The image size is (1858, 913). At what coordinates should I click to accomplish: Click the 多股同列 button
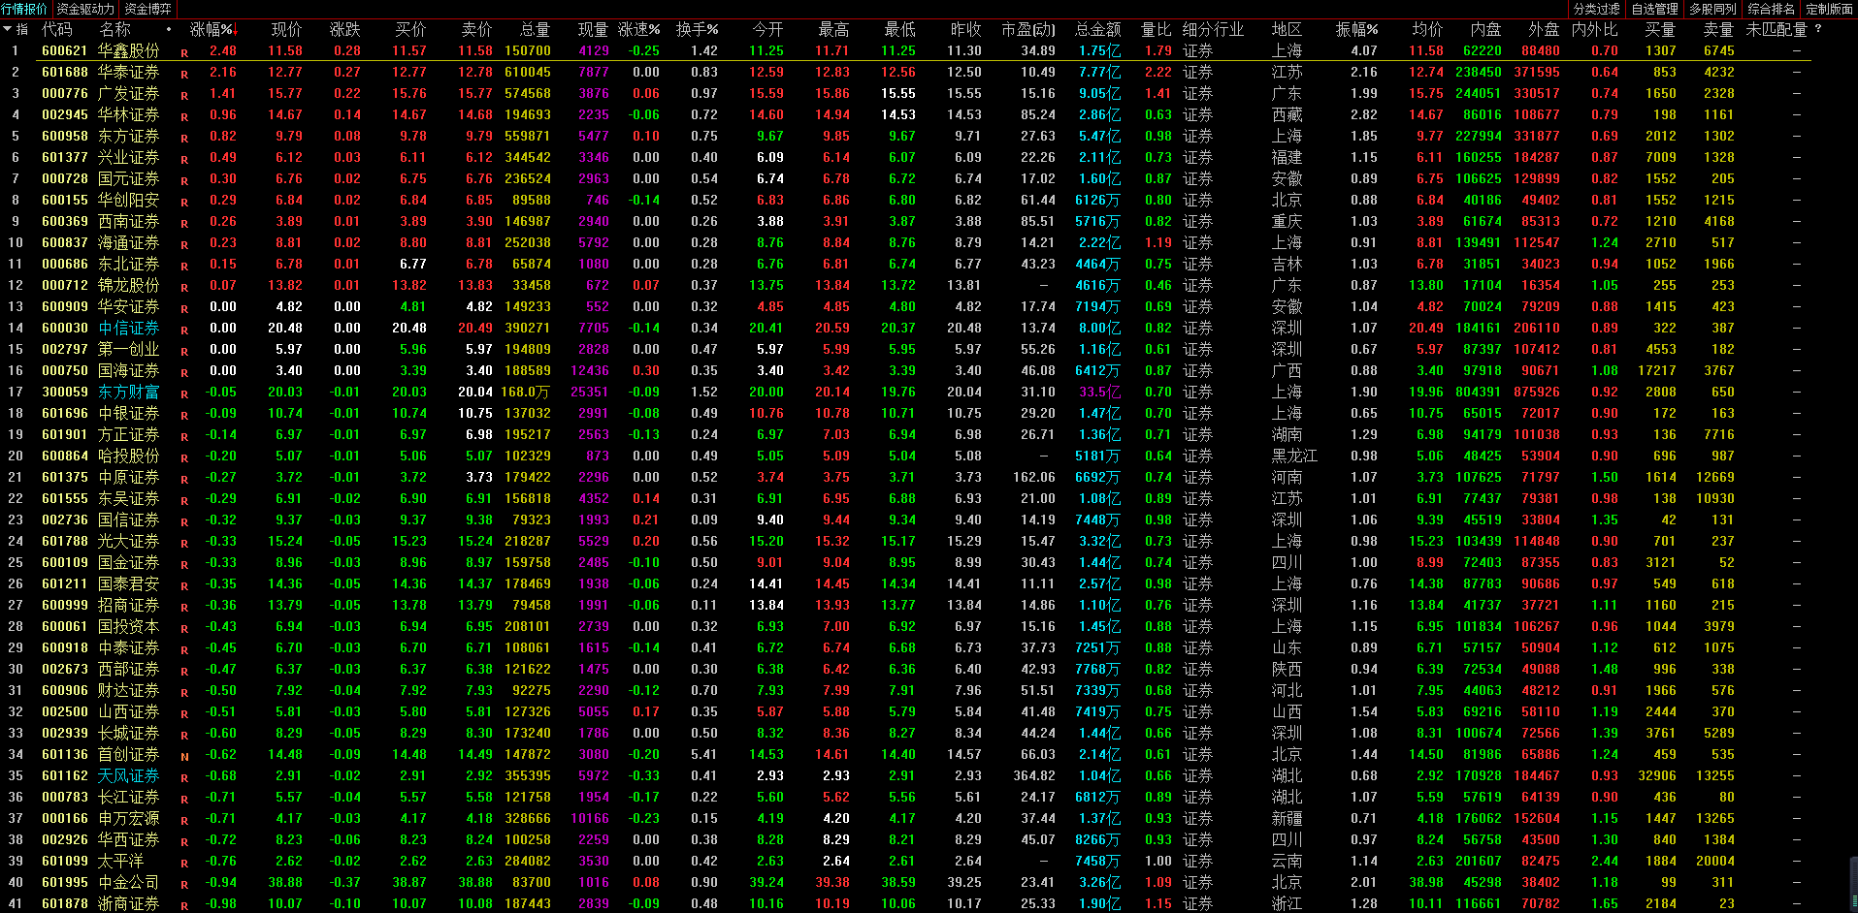click(x=1712, y=9)
